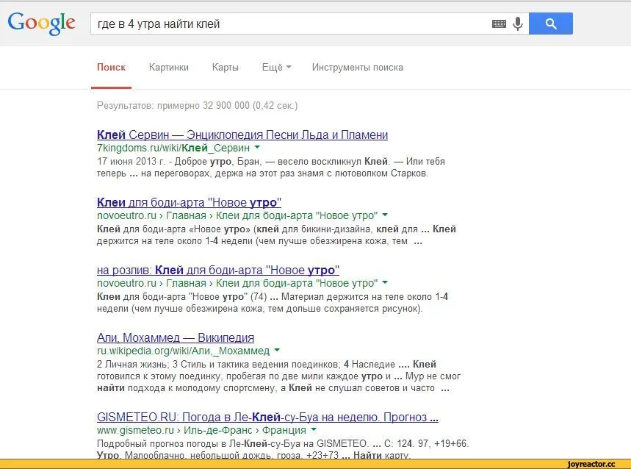Open the on-screen keyboard icon
The image size is (631, 469).
[x=499, y=24]
